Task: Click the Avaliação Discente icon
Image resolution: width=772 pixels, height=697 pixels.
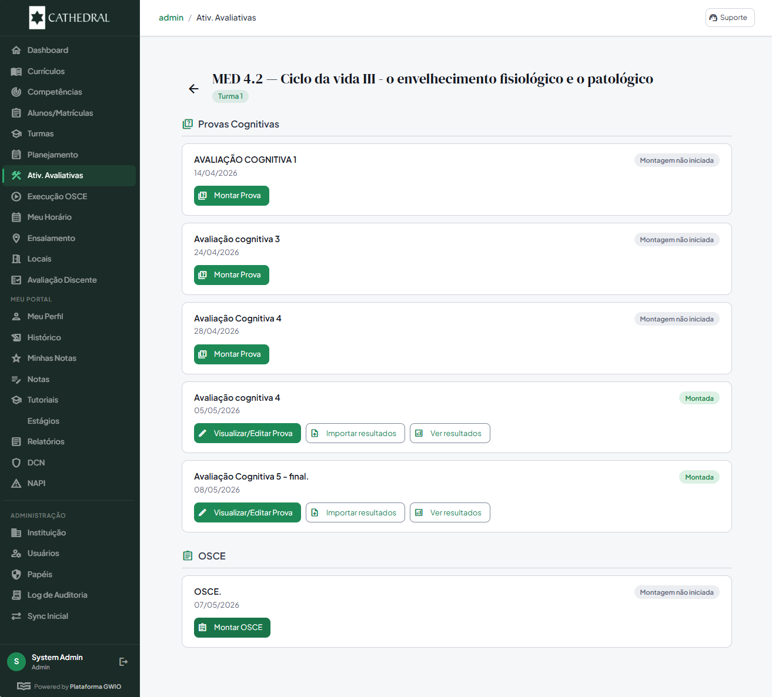Action: click(16, 280)
